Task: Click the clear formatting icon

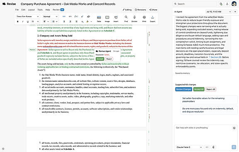Action: (88, 17)
